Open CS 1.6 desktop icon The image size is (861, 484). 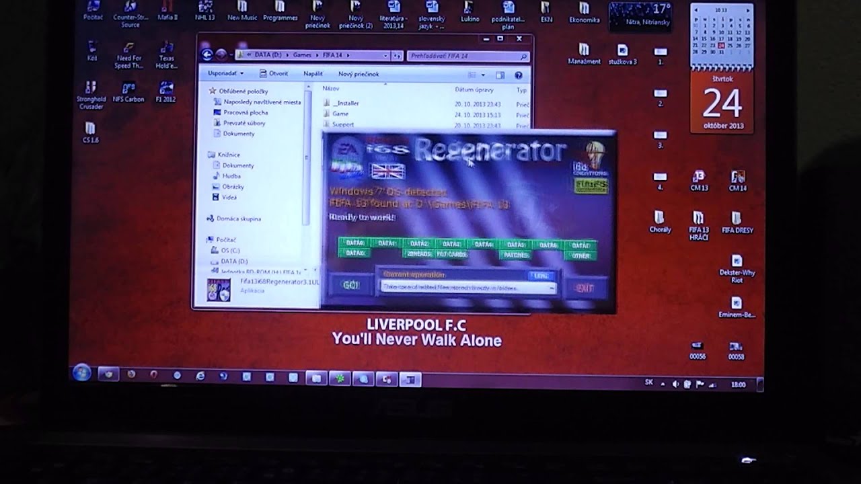pos(90,132)
